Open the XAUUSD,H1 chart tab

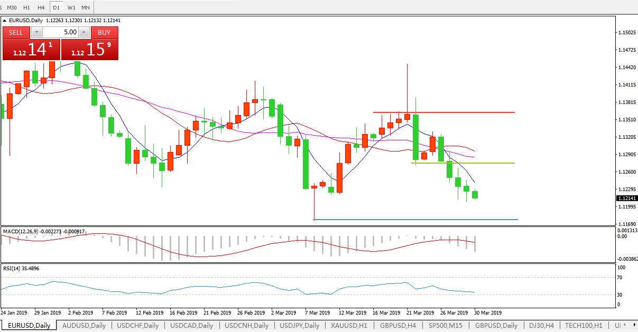pos(349,326)
